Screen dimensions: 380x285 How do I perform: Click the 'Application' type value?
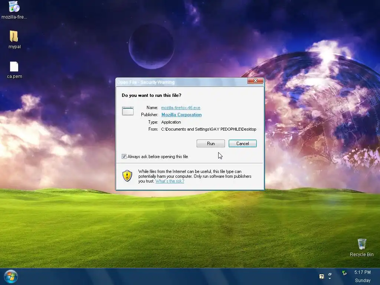pos(171,122)
